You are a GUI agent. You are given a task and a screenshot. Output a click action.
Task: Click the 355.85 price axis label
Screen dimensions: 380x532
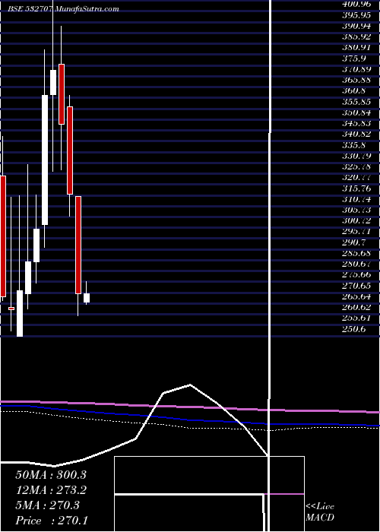[x=357, y=102]
